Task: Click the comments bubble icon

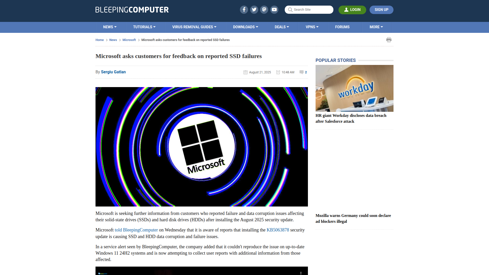Action: (x=302, y=72)
